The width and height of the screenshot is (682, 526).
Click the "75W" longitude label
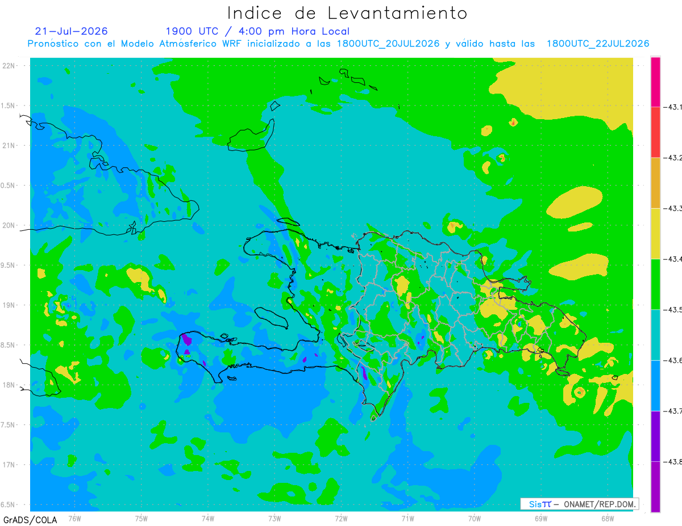click(142, 518)
